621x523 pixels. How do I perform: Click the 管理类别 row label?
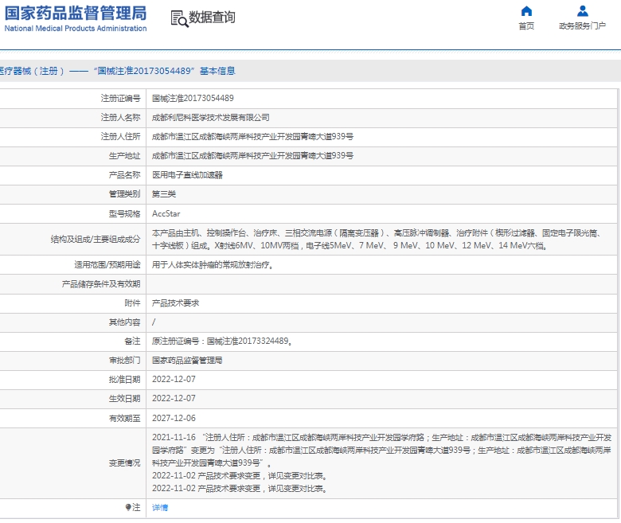[124, 194]
